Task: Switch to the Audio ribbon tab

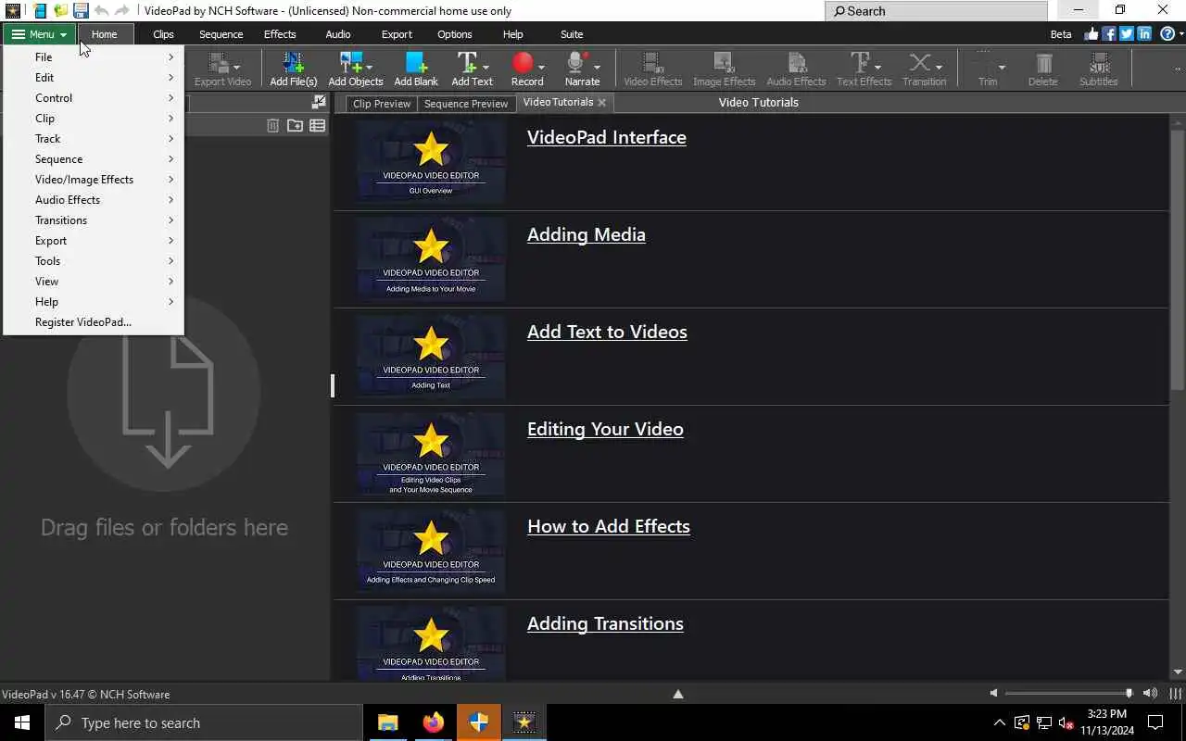Action: [x=338, y=34]
